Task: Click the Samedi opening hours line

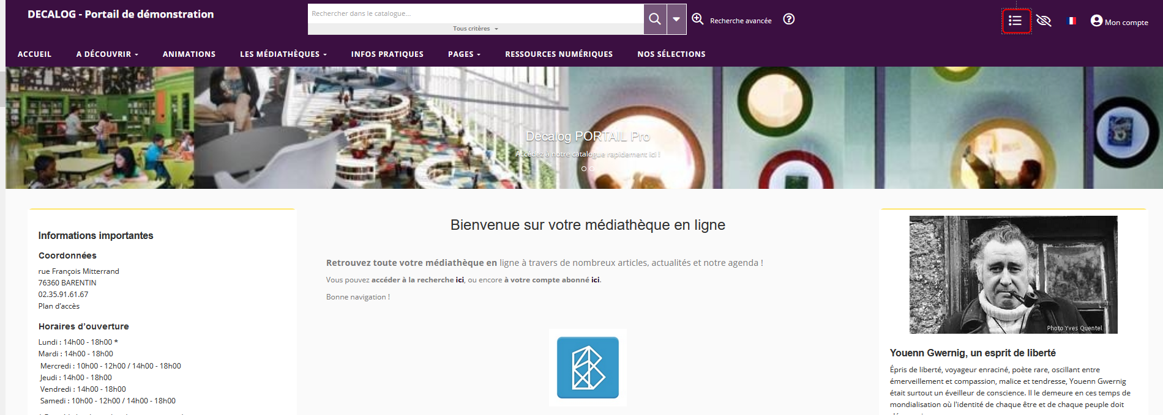Action: click(x=108, y=401)
